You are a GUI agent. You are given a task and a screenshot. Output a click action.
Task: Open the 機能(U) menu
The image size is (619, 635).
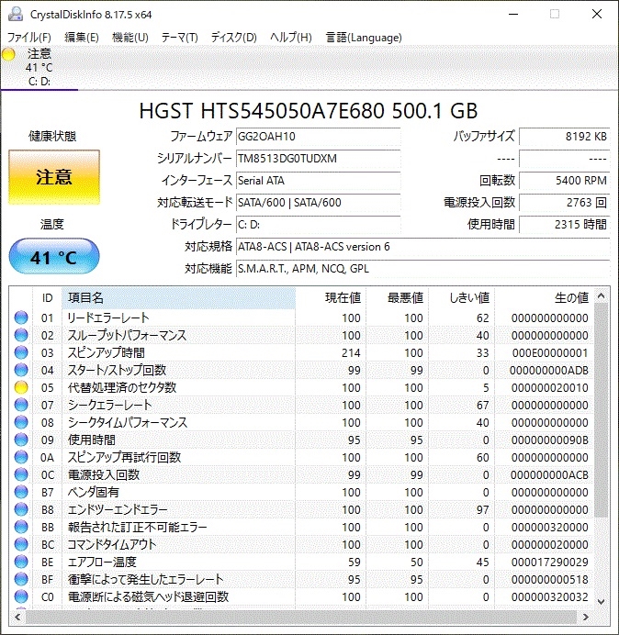click(130, 38)
